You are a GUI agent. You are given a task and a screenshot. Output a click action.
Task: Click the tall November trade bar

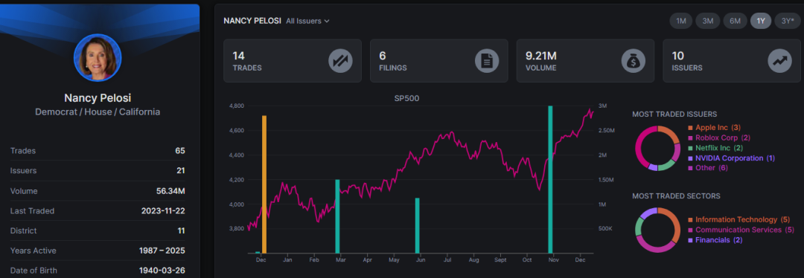(550, 180)
